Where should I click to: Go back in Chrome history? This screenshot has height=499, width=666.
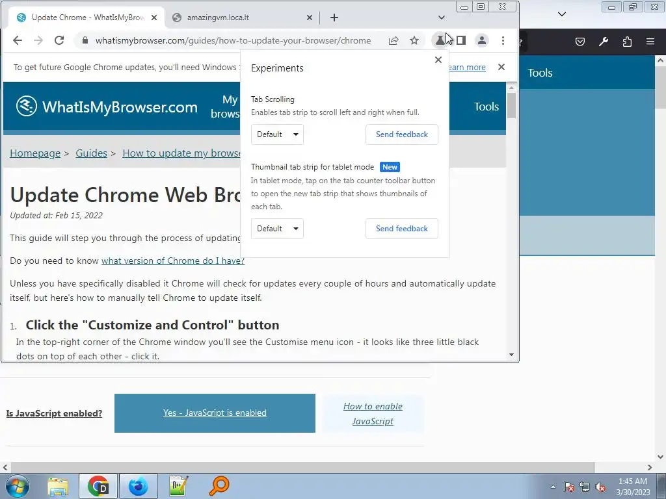coord(18,40)
